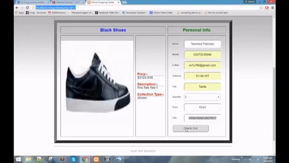Open Google Chrome from the taskbar
The image size is (289, 163).
point(85,159)
